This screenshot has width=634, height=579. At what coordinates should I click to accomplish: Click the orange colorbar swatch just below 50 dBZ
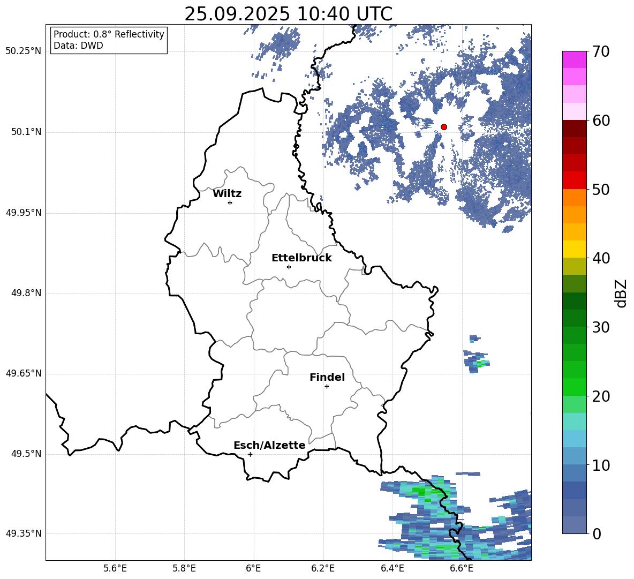(574, 198)
